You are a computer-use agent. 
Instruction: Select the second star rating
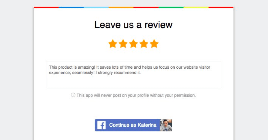coord(123,44)
